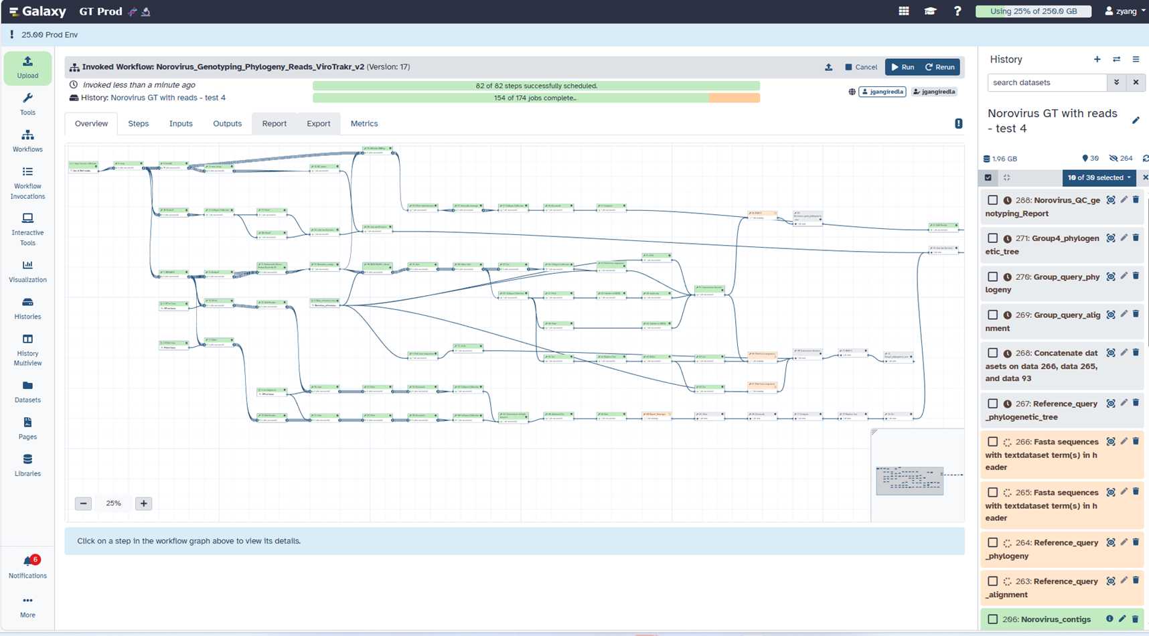Expand the zyang user menu

tap(1125, 11)
